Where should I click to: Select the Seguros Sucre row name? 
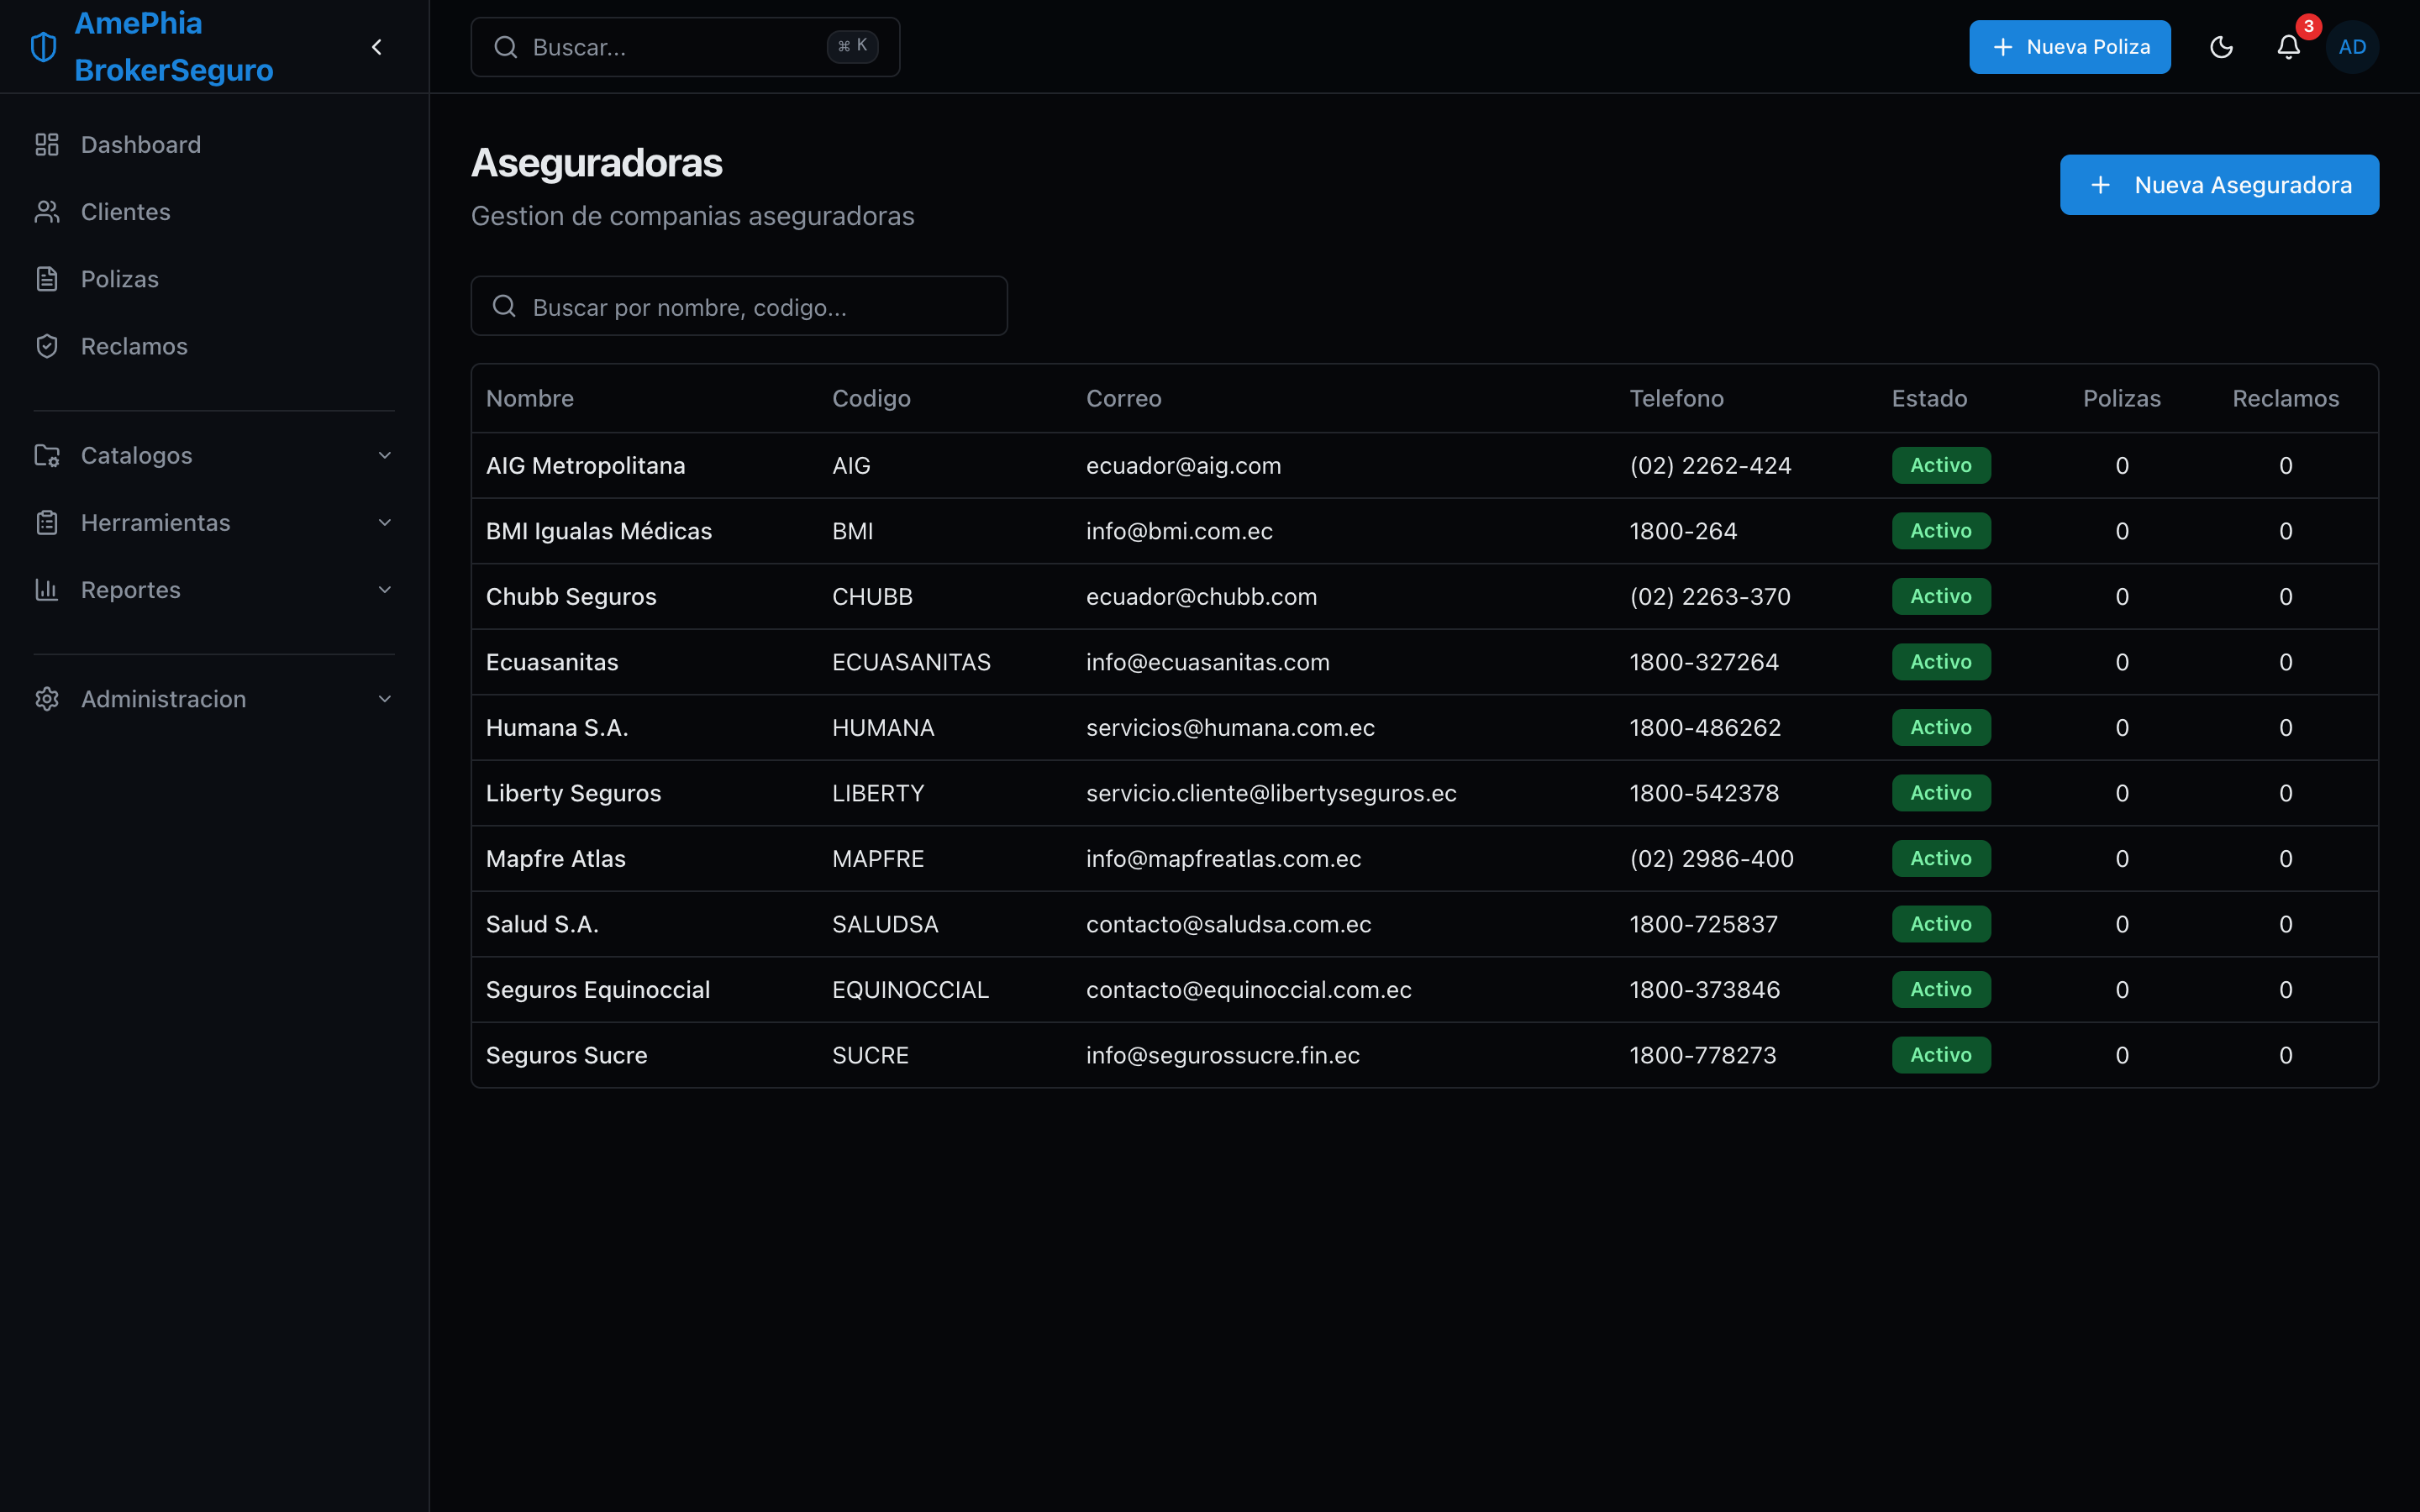point(567,1055)
